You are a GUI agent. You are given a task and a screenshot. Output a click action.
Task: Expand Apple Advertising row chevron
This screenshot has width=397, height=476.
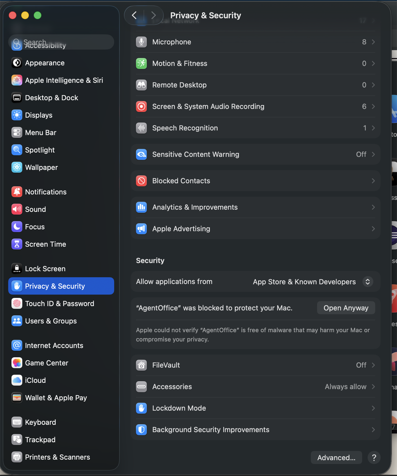pyautogui.click(x=373, y=229)
